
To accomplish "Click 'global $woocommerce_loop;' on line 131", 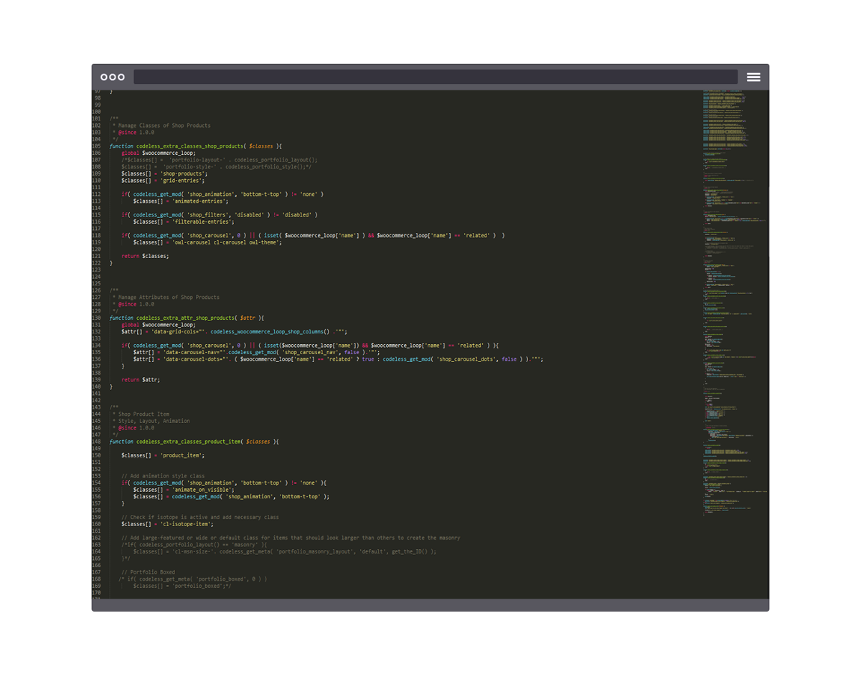I will pyautogui.click(x=158, y=325).
